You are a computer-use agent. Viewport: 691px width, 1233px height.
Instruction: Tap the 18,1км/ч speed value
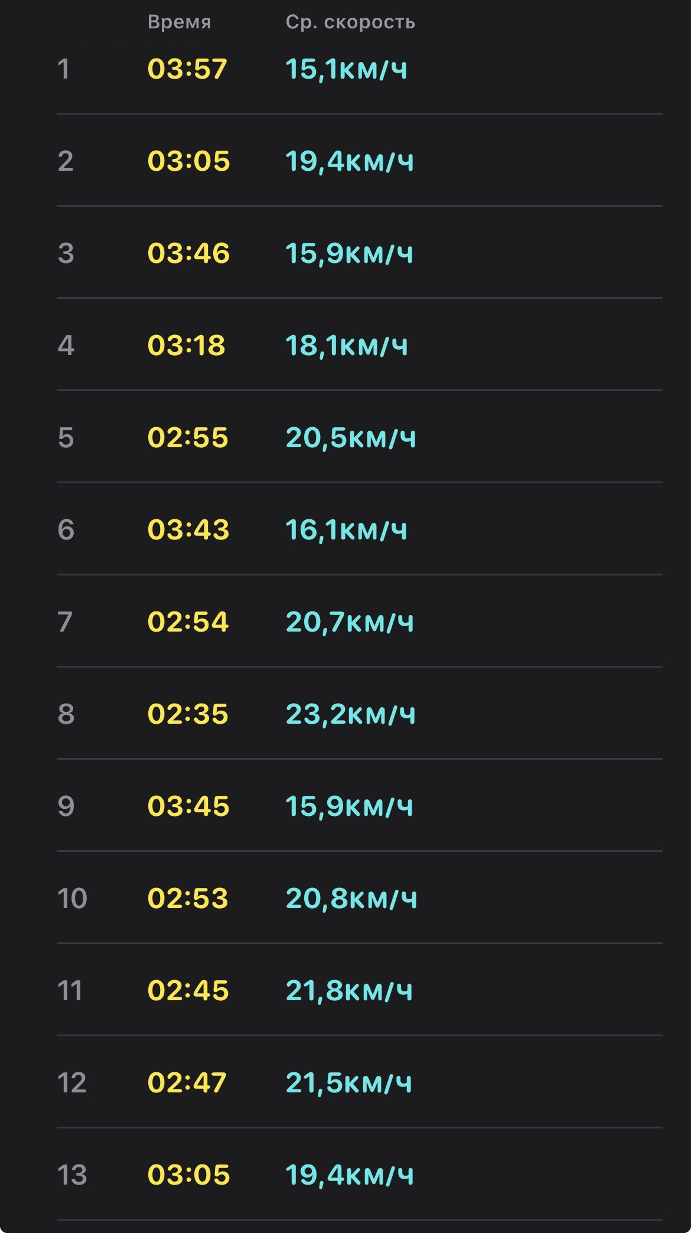pos(347,346)
